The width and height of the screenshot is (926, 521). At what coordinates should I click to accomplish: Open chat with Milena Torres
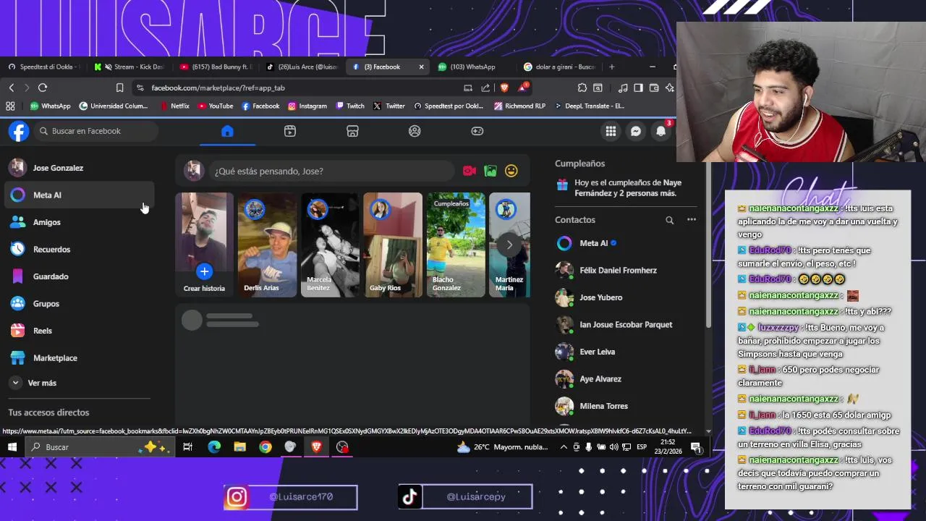tap(626, 406)
